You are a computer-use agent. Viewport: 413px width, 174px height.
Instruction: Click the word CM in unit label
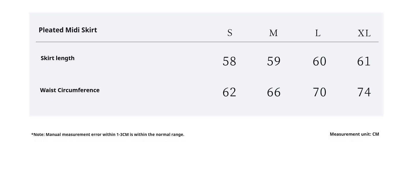click(x=376, y=134)
